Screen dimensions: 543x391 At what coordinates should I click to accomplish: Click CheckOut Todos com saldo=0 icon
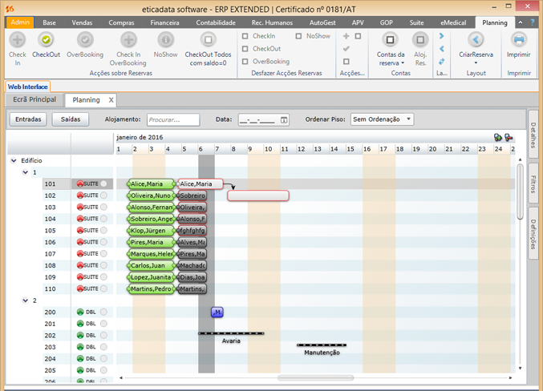tap(208, 39)
